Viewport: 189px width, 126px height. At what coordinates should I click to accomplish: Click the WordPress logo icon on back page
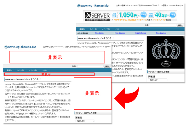[79, 6]
